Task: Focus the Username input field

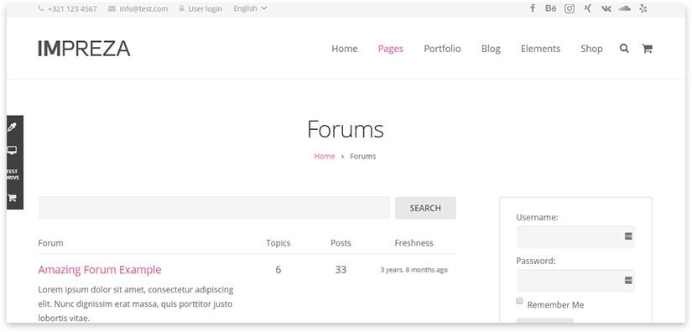Action: click(x=575, y=236)
